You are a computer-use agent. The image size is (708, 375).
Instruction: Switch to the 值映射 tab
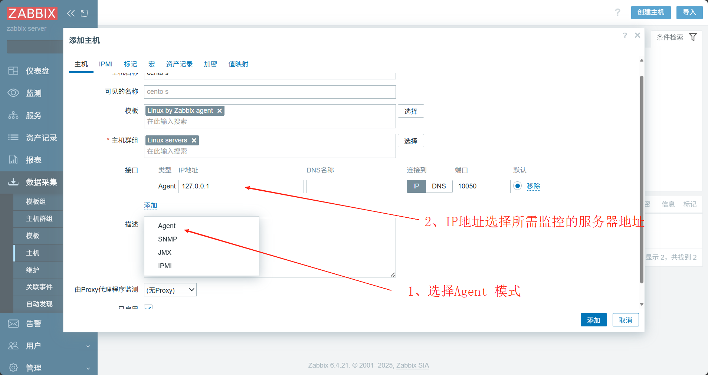[238, 64]
